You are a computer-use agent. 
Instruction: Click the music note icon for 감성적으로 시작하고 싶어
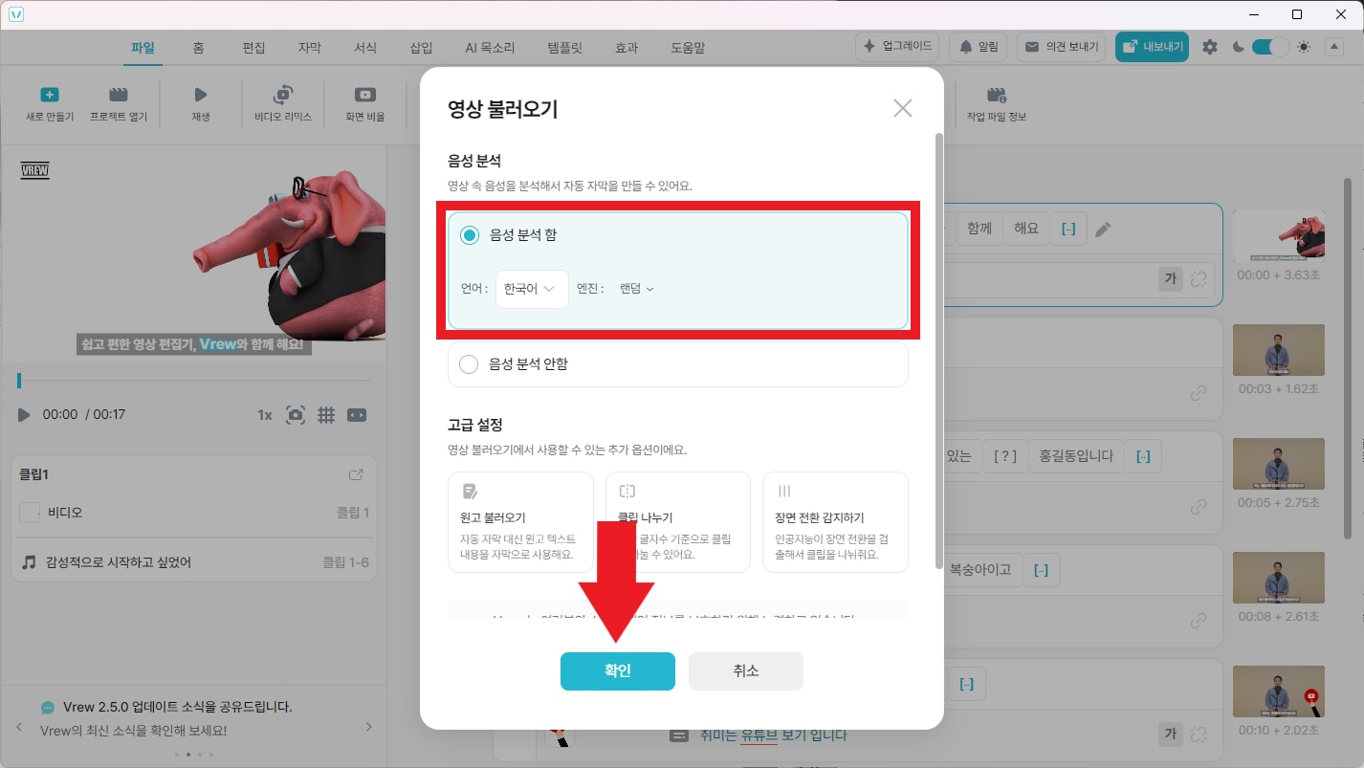[30, 562]
